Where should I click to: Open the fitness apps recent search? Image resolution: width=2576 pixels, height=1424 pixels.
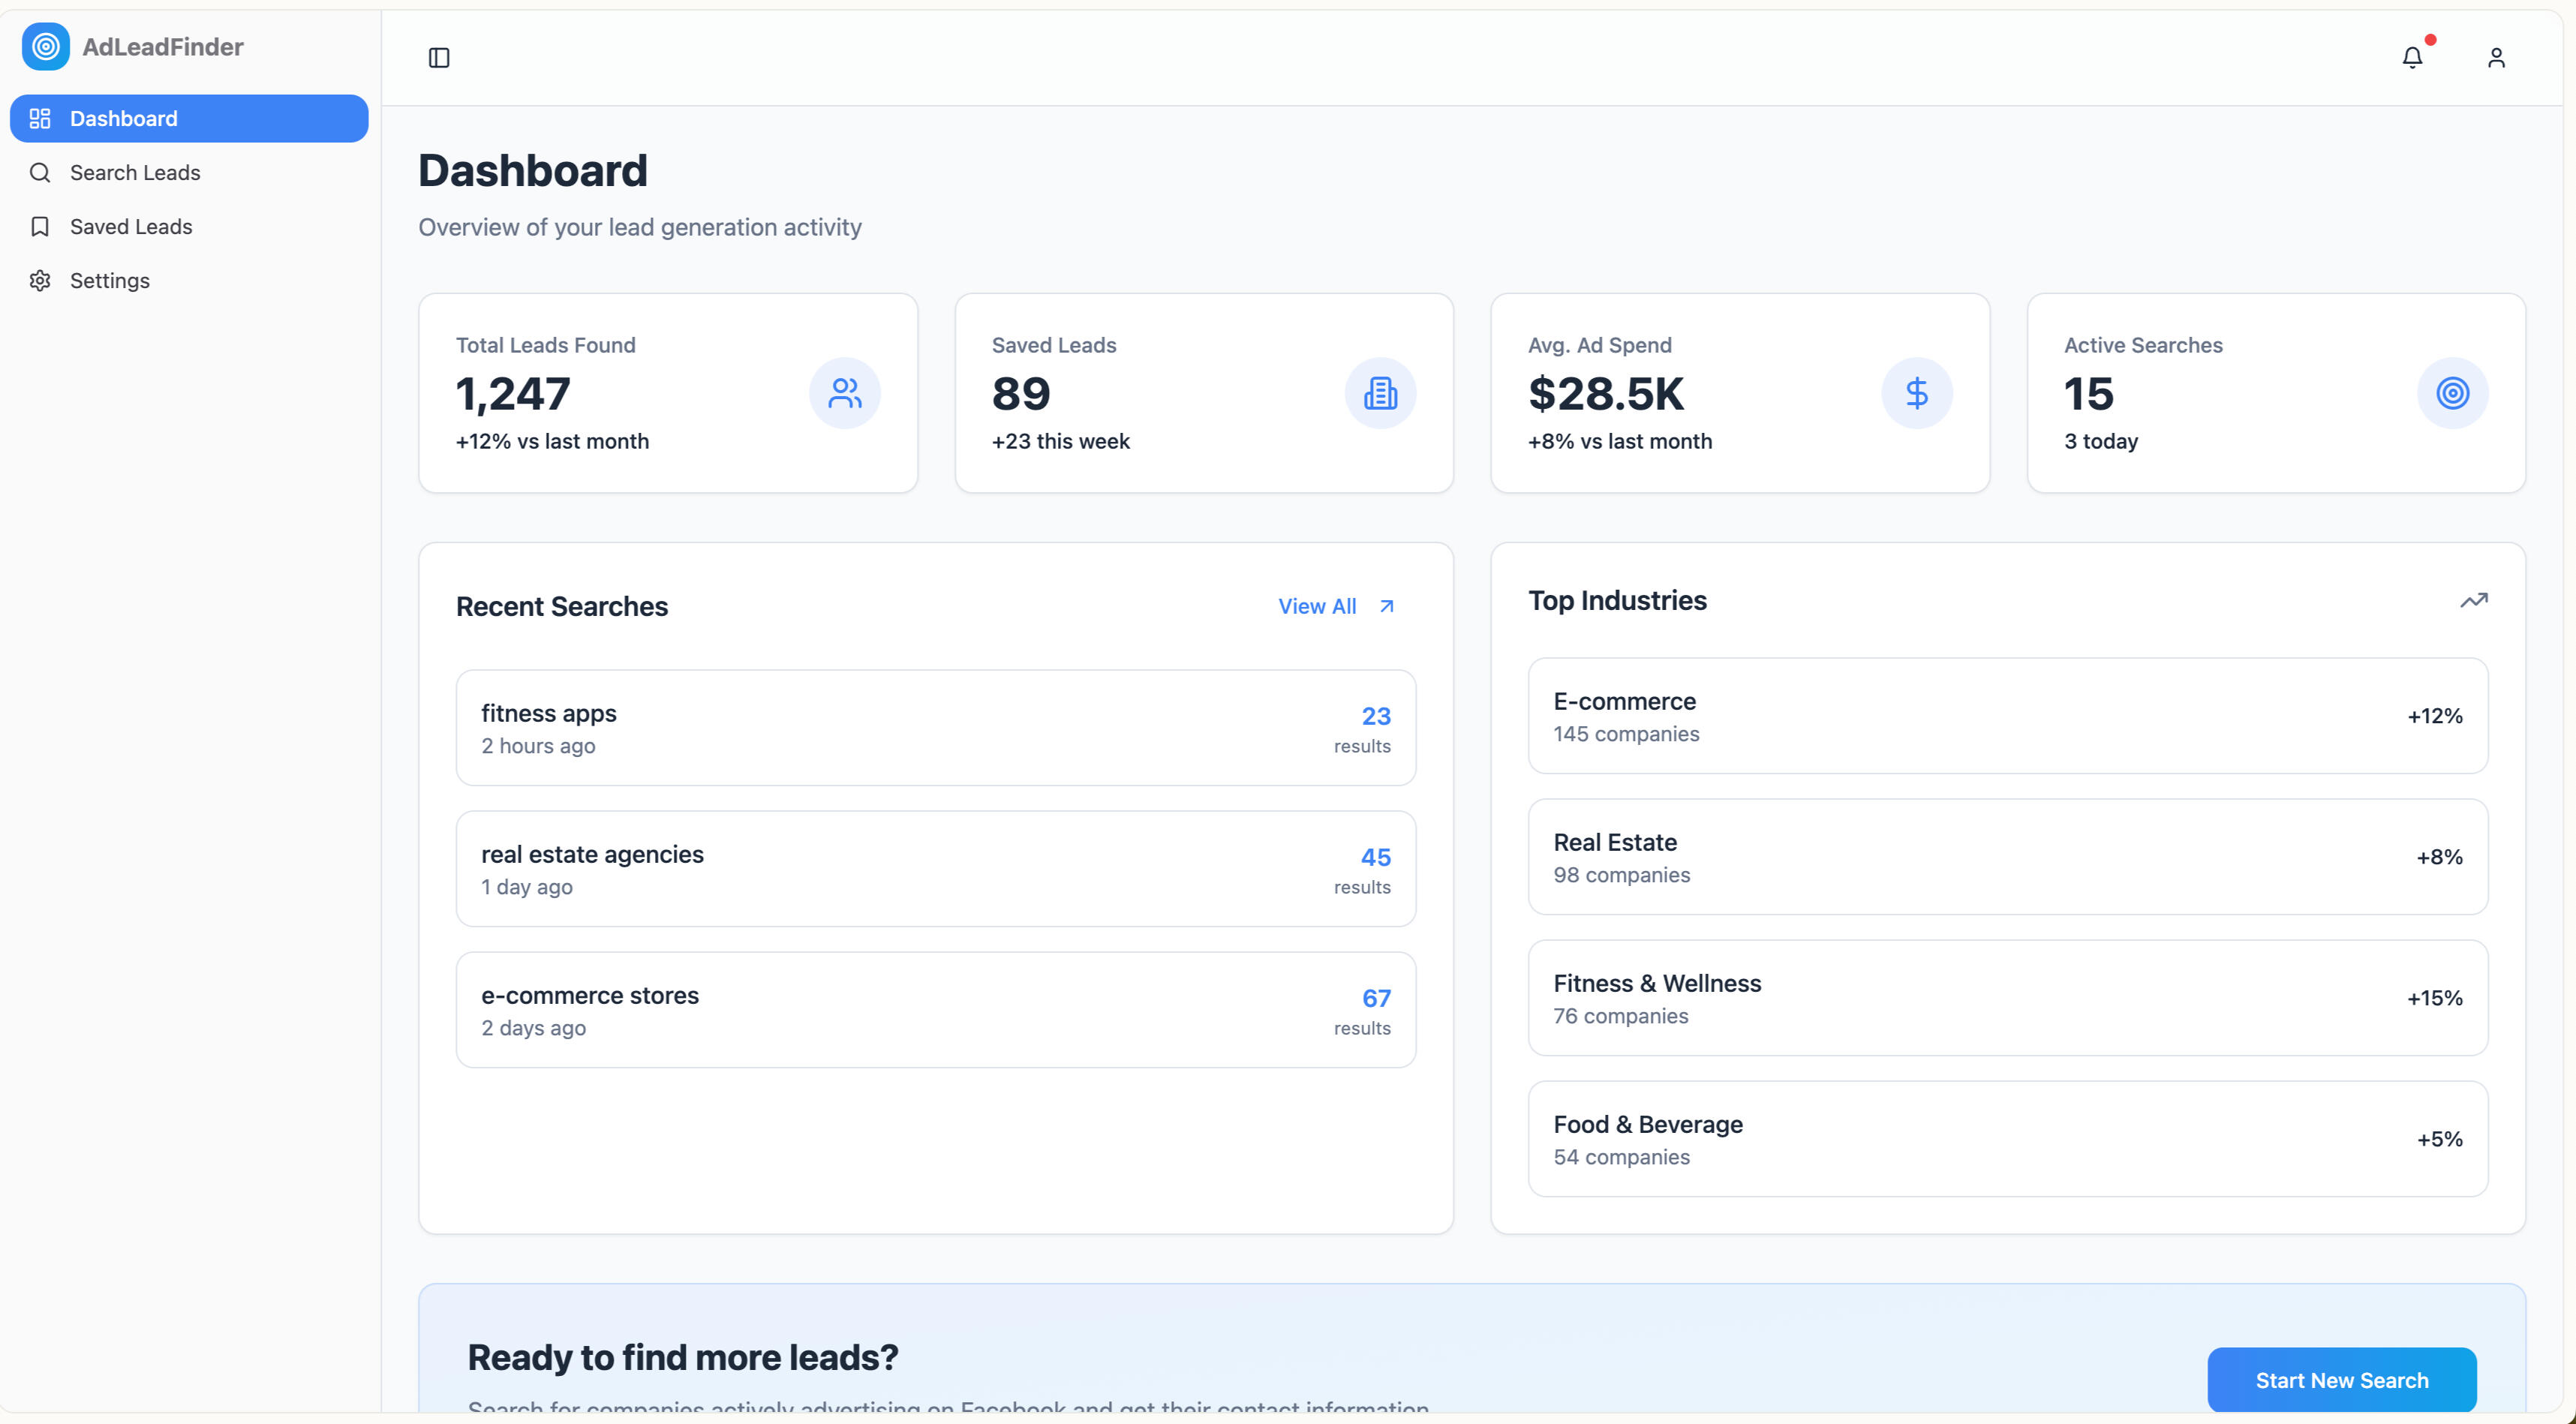(x=935, y=728)
